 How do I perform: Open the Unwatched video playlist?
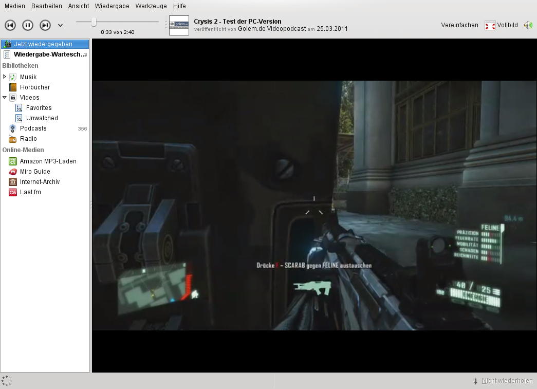coord(42,118)
